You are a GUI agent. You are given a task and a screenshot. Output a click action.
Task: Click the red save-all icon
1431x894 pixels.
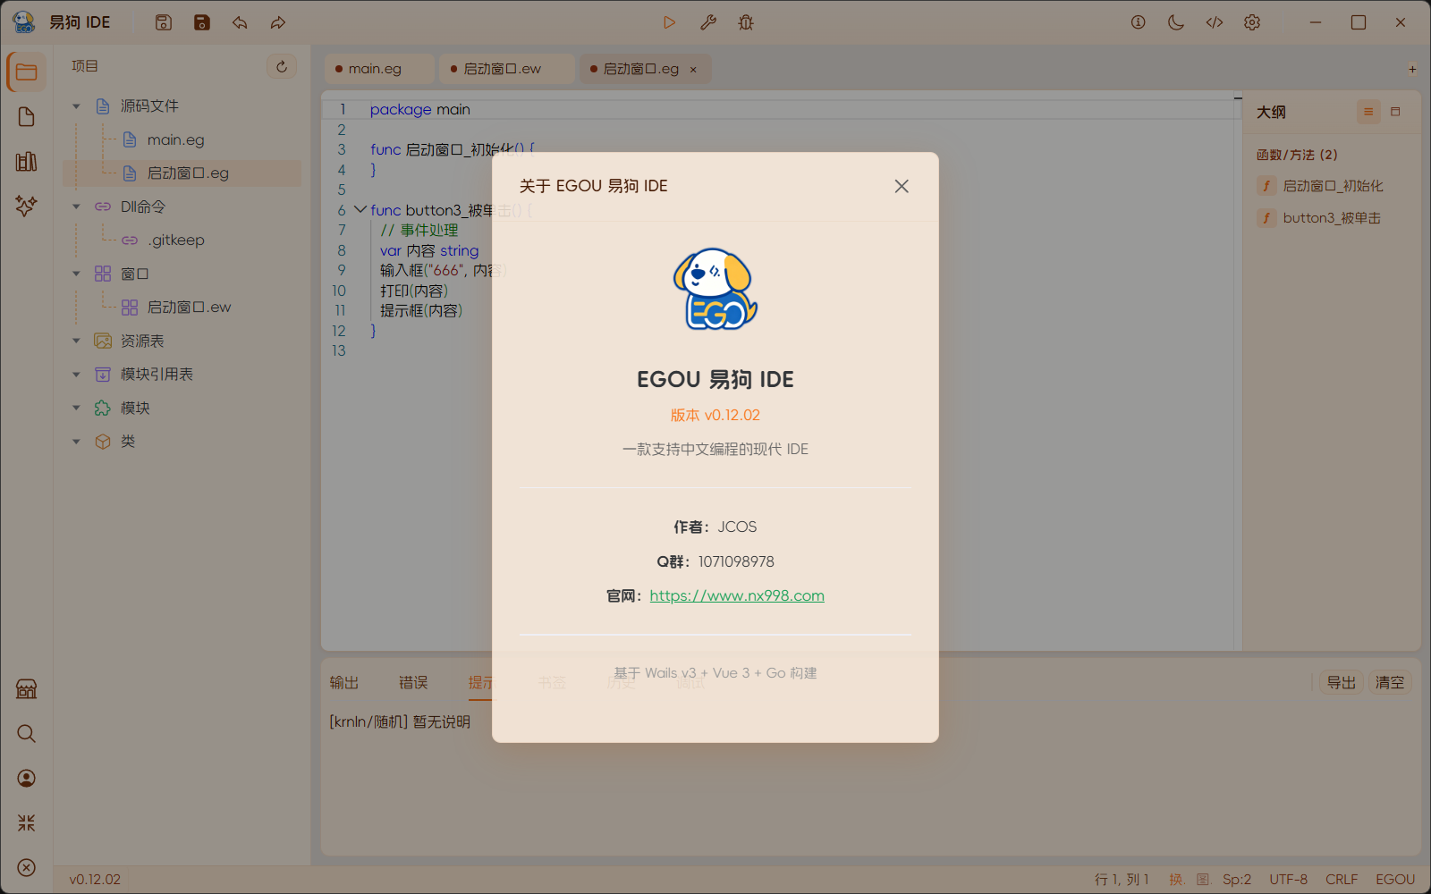[202, 22]
